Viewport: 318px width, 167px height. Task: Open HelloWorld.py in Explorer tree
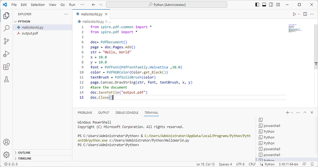[42, 28]
